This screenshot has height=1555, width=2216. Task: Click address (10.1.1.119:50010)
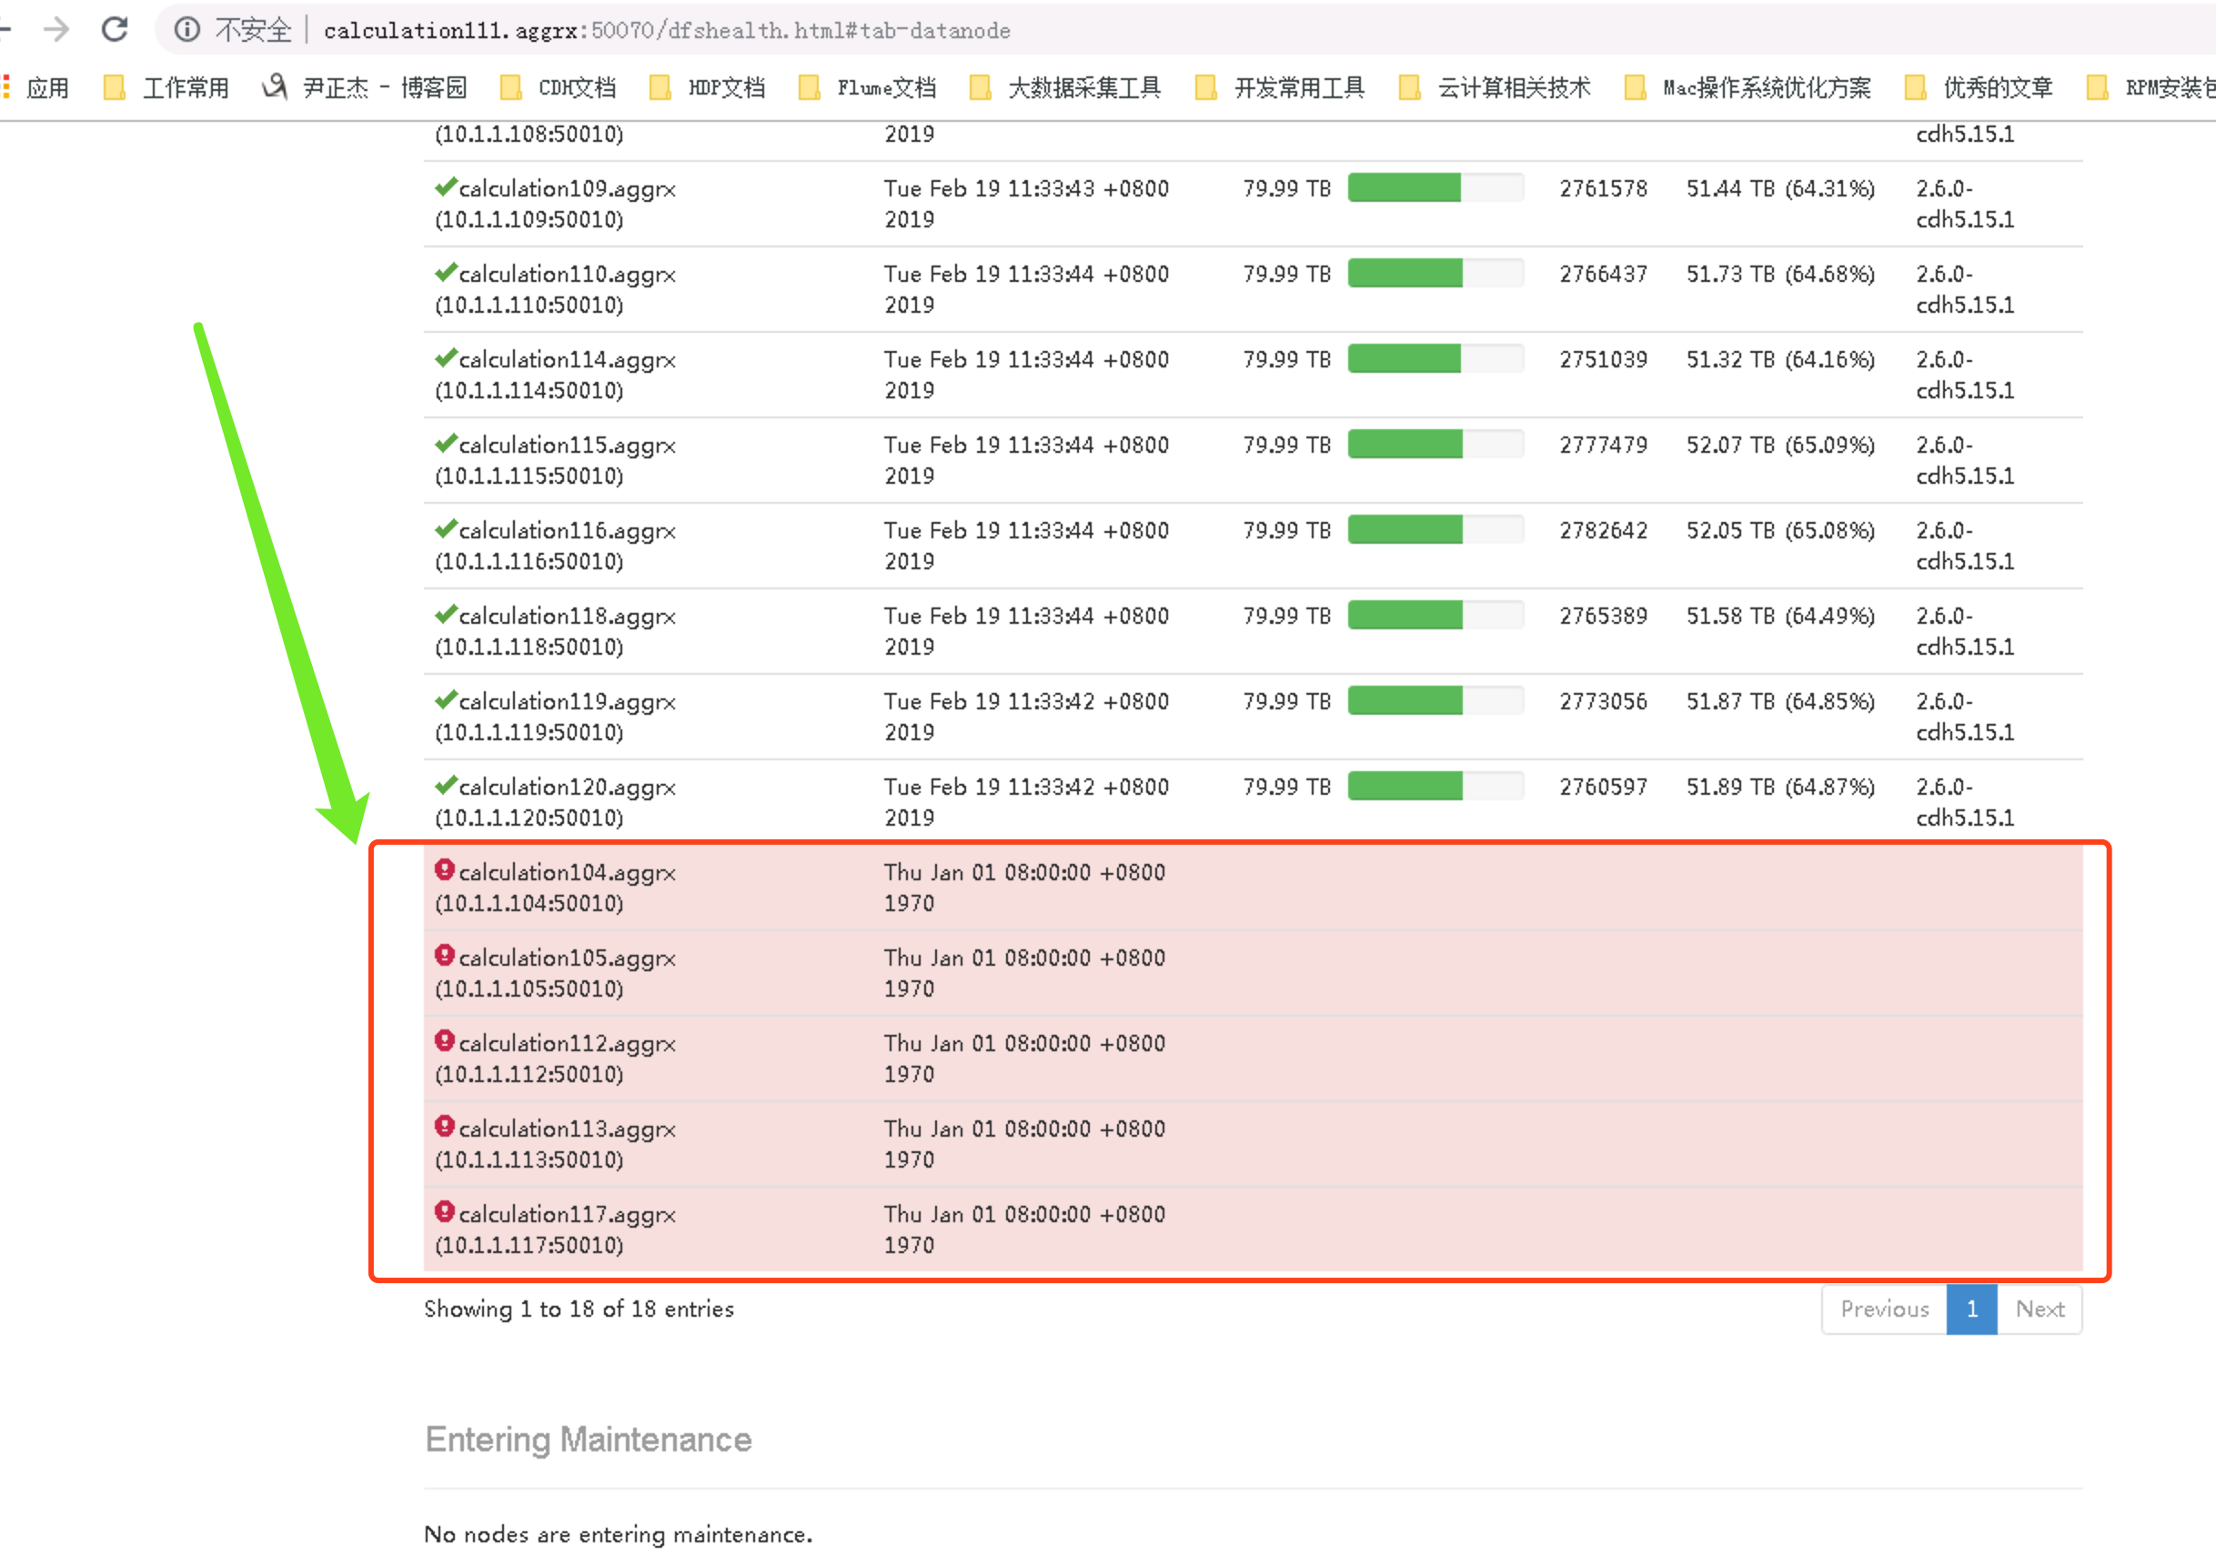pos(529,732)
